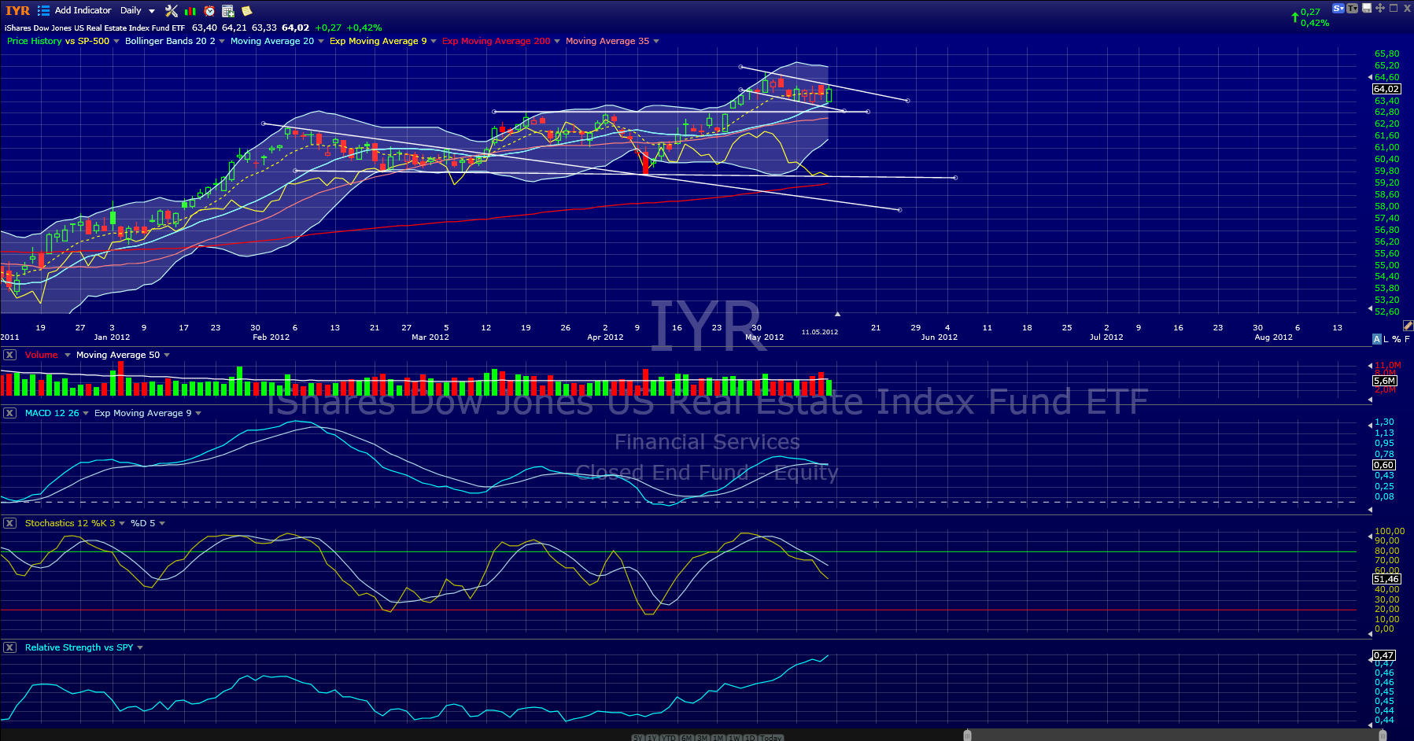Toggle the F scale option
1414x741 pixels.
coord(1407,339)
